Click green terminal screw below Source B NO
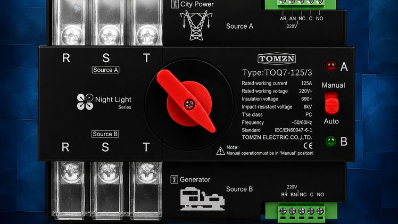Image resolution: width=398 pixels, height=224 pixels. 320,211
